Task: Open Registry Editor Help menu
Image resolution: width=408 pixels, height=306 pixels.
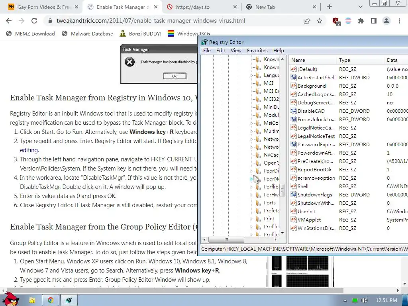Action: coord(279,51)
